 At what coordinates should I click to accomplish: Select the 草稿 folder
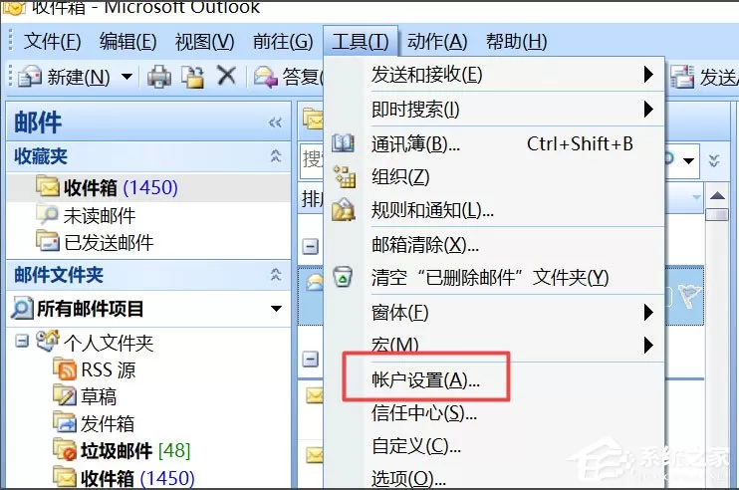point(99,396)
